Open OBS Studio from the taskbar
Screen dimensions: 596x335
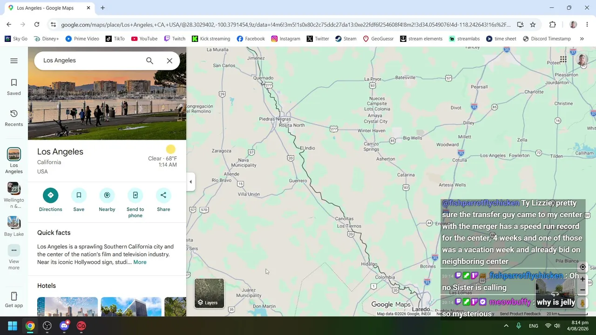click(x=47, y=326)
